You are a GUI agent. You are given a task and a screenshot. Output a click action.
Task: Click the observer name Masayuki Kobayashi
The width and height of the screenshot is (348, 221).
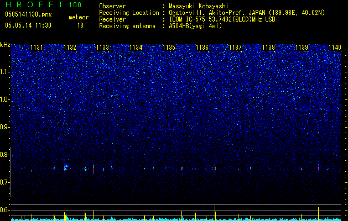tap(199, 6)
